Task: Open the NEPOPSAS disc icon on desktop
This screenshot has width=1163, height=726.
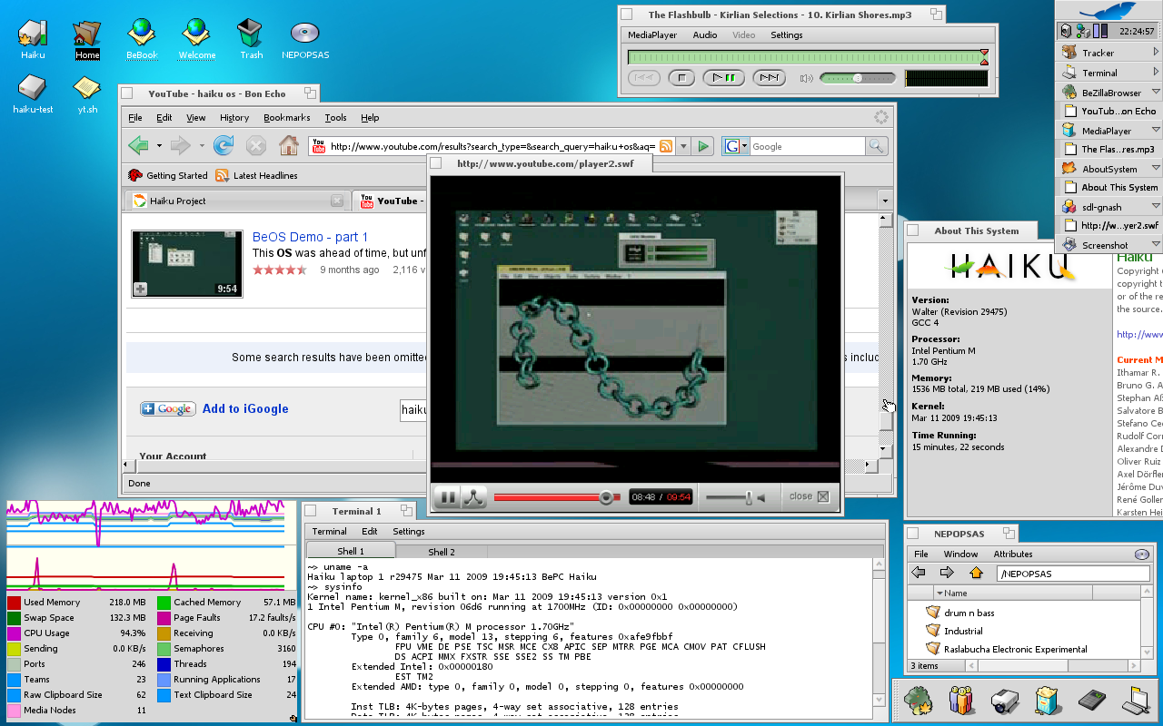Action: point(305,34)
